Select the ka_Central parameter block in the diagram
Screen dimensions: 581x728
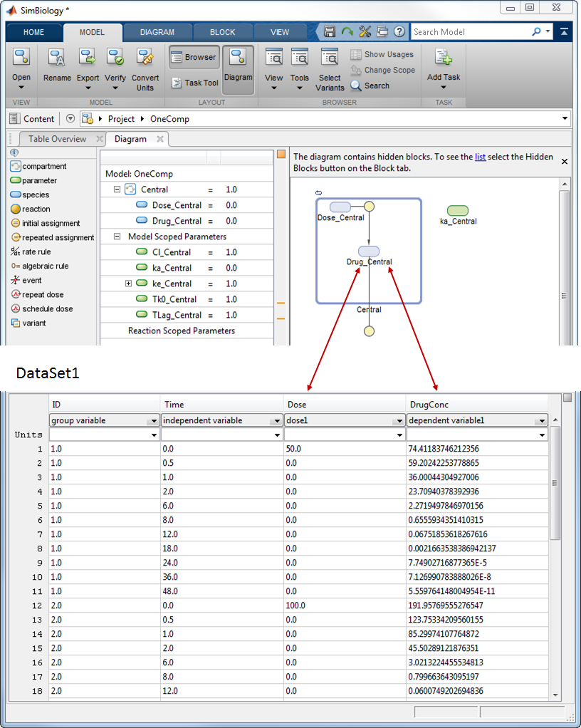458,210
